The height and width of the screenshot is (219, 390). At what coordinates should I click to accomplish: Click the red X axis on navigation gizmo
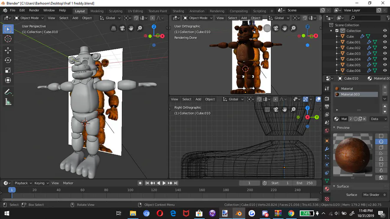click(x=162, y=36)
